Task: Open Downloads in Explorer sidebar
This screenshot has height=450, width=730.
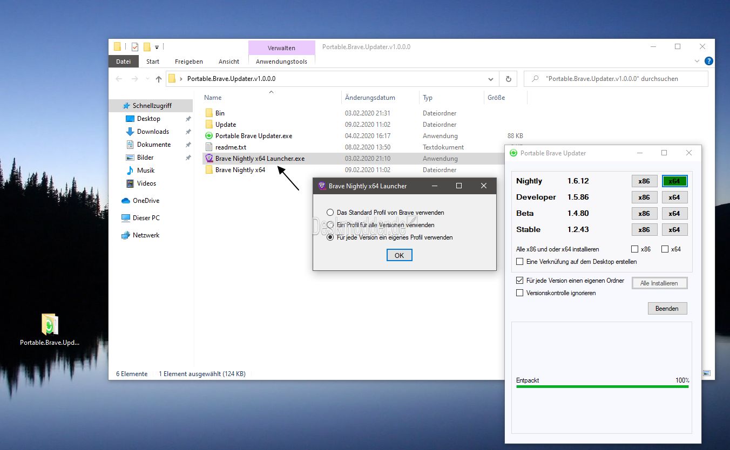Action: (x=153, y=132)
